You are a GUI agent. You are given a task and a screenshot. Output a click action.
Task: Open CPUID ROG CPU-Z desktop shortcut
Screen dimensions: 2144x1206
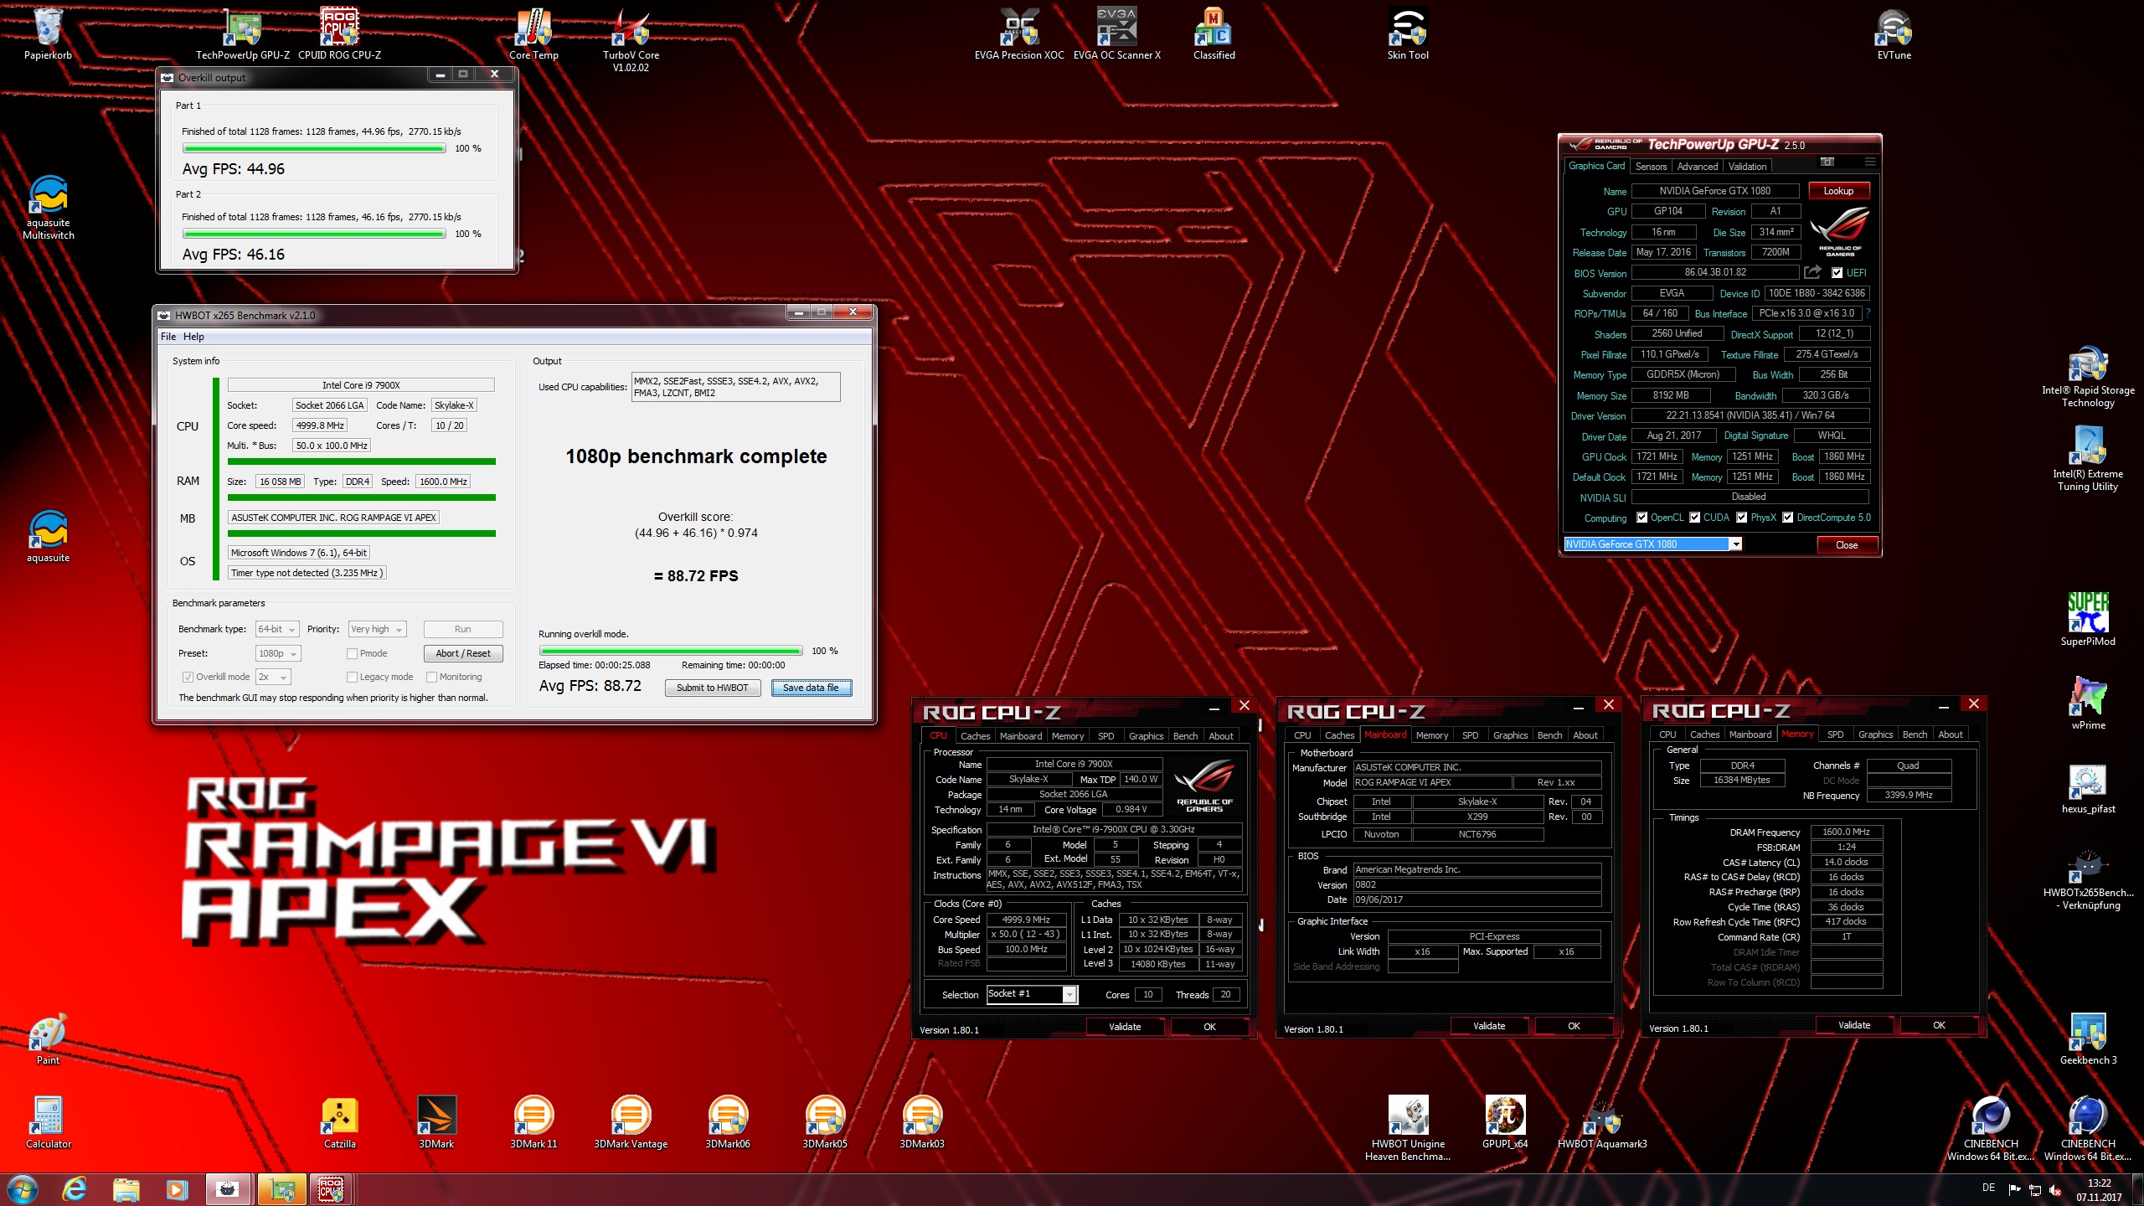pos(339,33)
